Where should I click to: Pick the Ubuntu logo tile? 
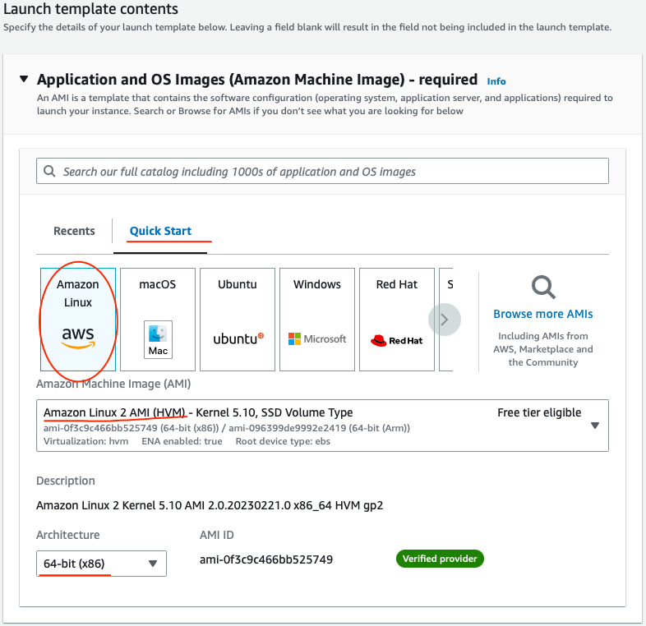(x=238, y=320)
